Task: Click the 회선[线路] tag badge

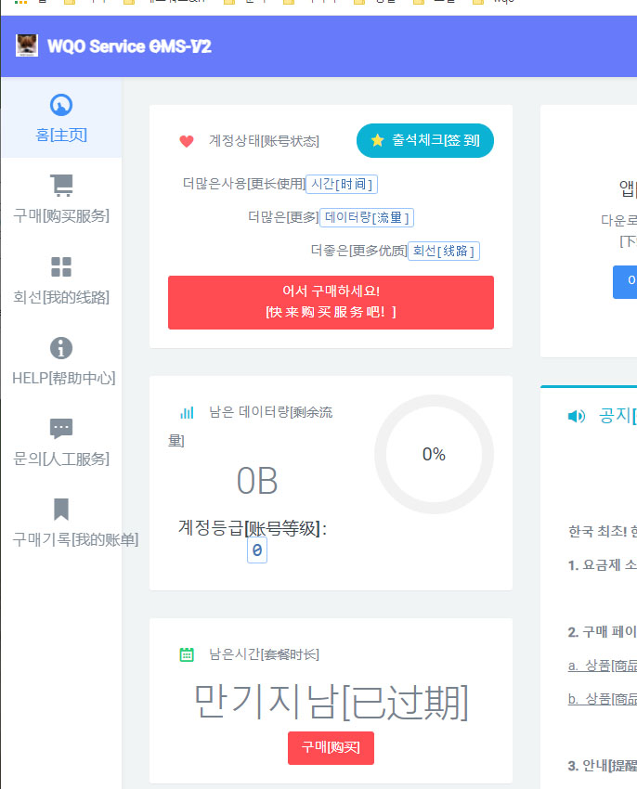Action: (x=444, y=251)
